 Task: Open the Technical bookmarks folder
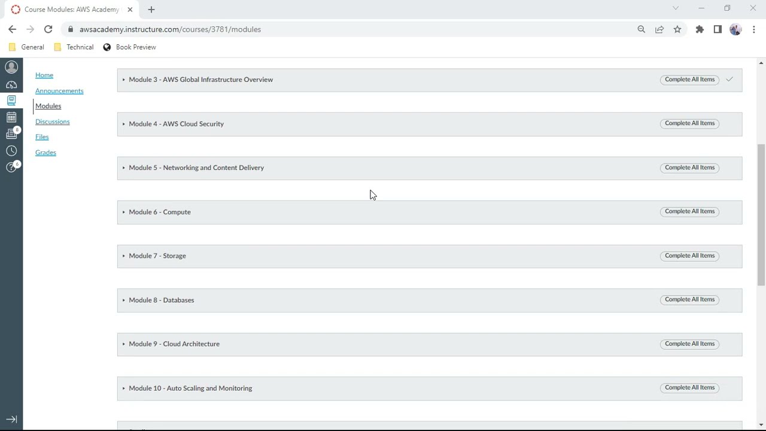74,47
